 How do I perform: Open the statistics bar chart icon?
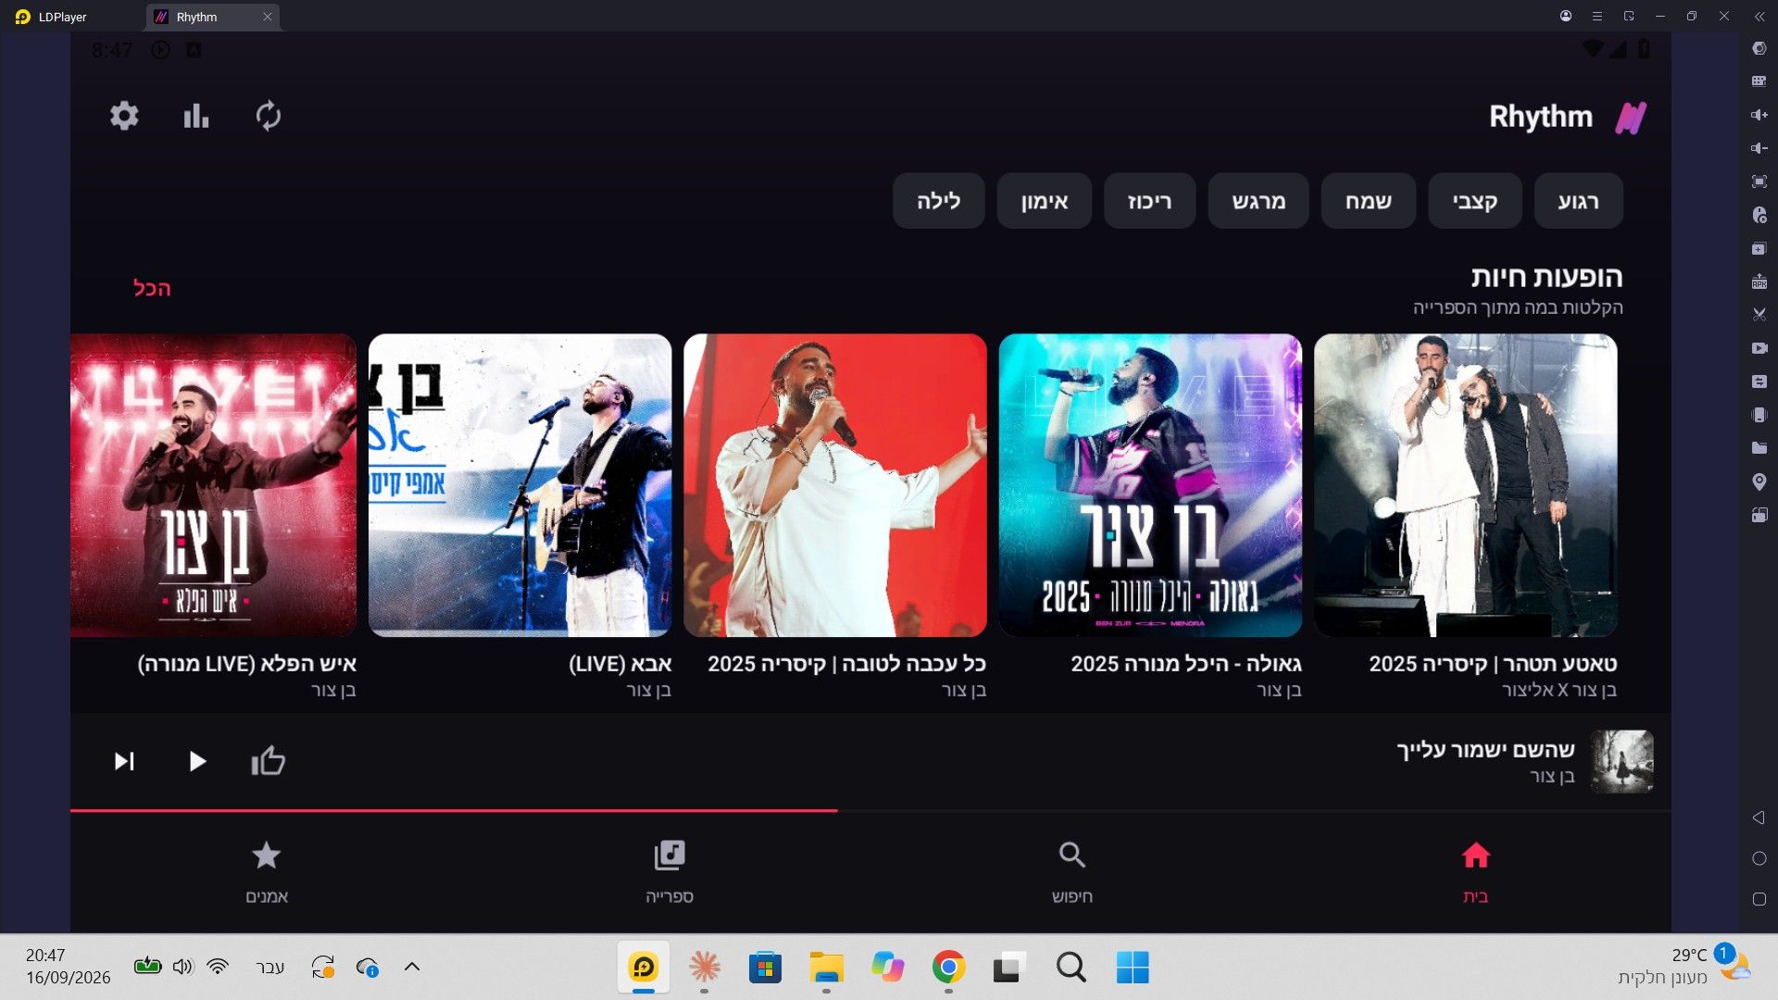195,116
